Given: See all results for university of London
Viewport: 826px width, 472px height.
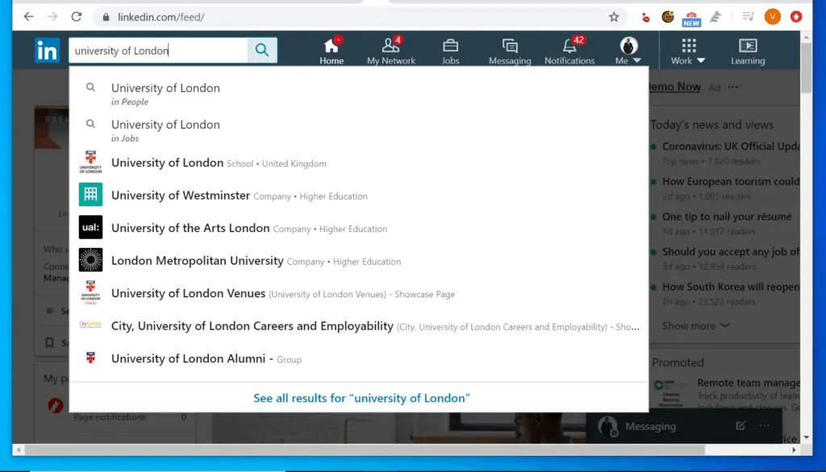Looking at the screenshot, I should (x=361, y=397).
